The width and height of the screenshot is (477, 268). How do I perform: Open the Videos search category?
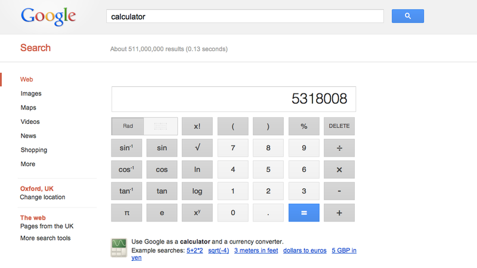pos(30,121)
